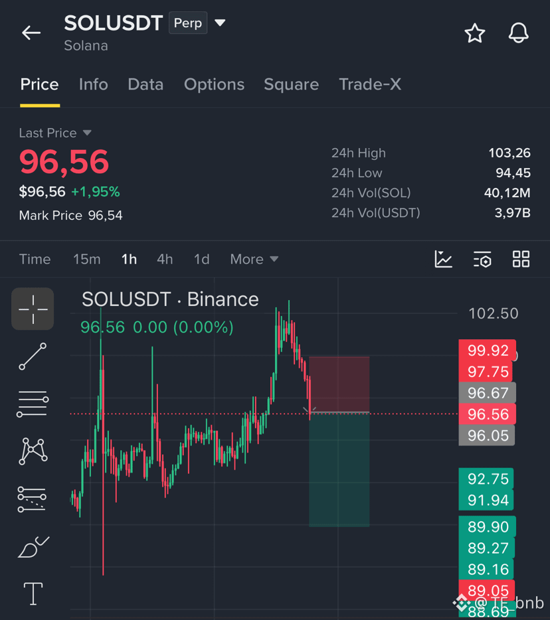Select the text annotation tool

click(33, 593)
